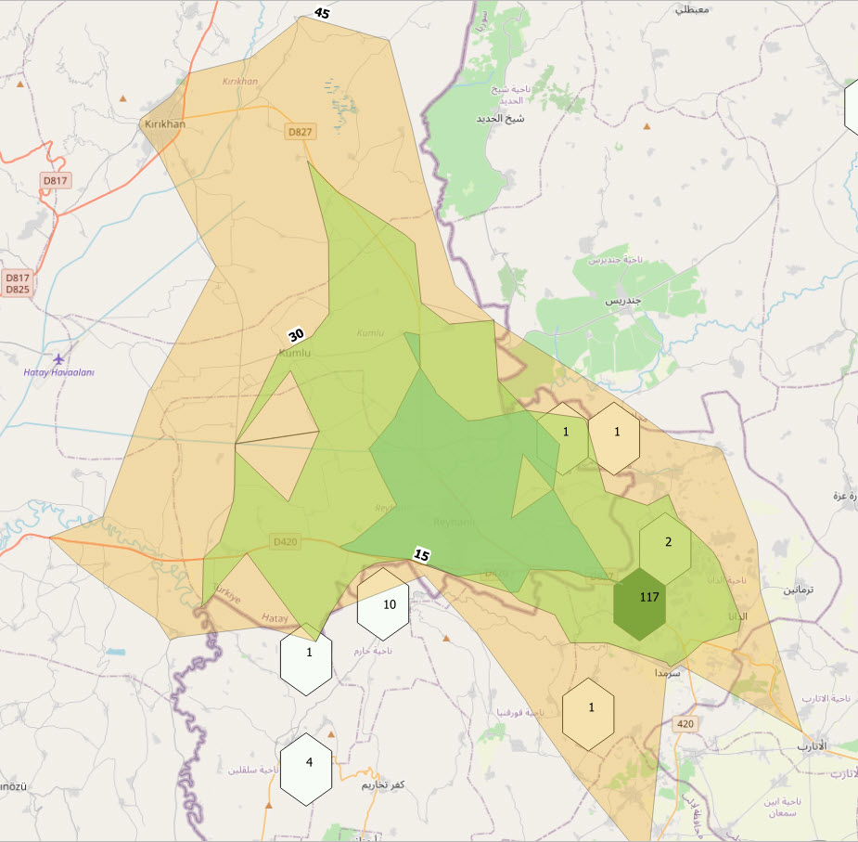Image resolution: width=858 pixels, height=842 pixels.
Task: Click orange hexagon 1 beside the green hexagon
Action: coord(615,432)
